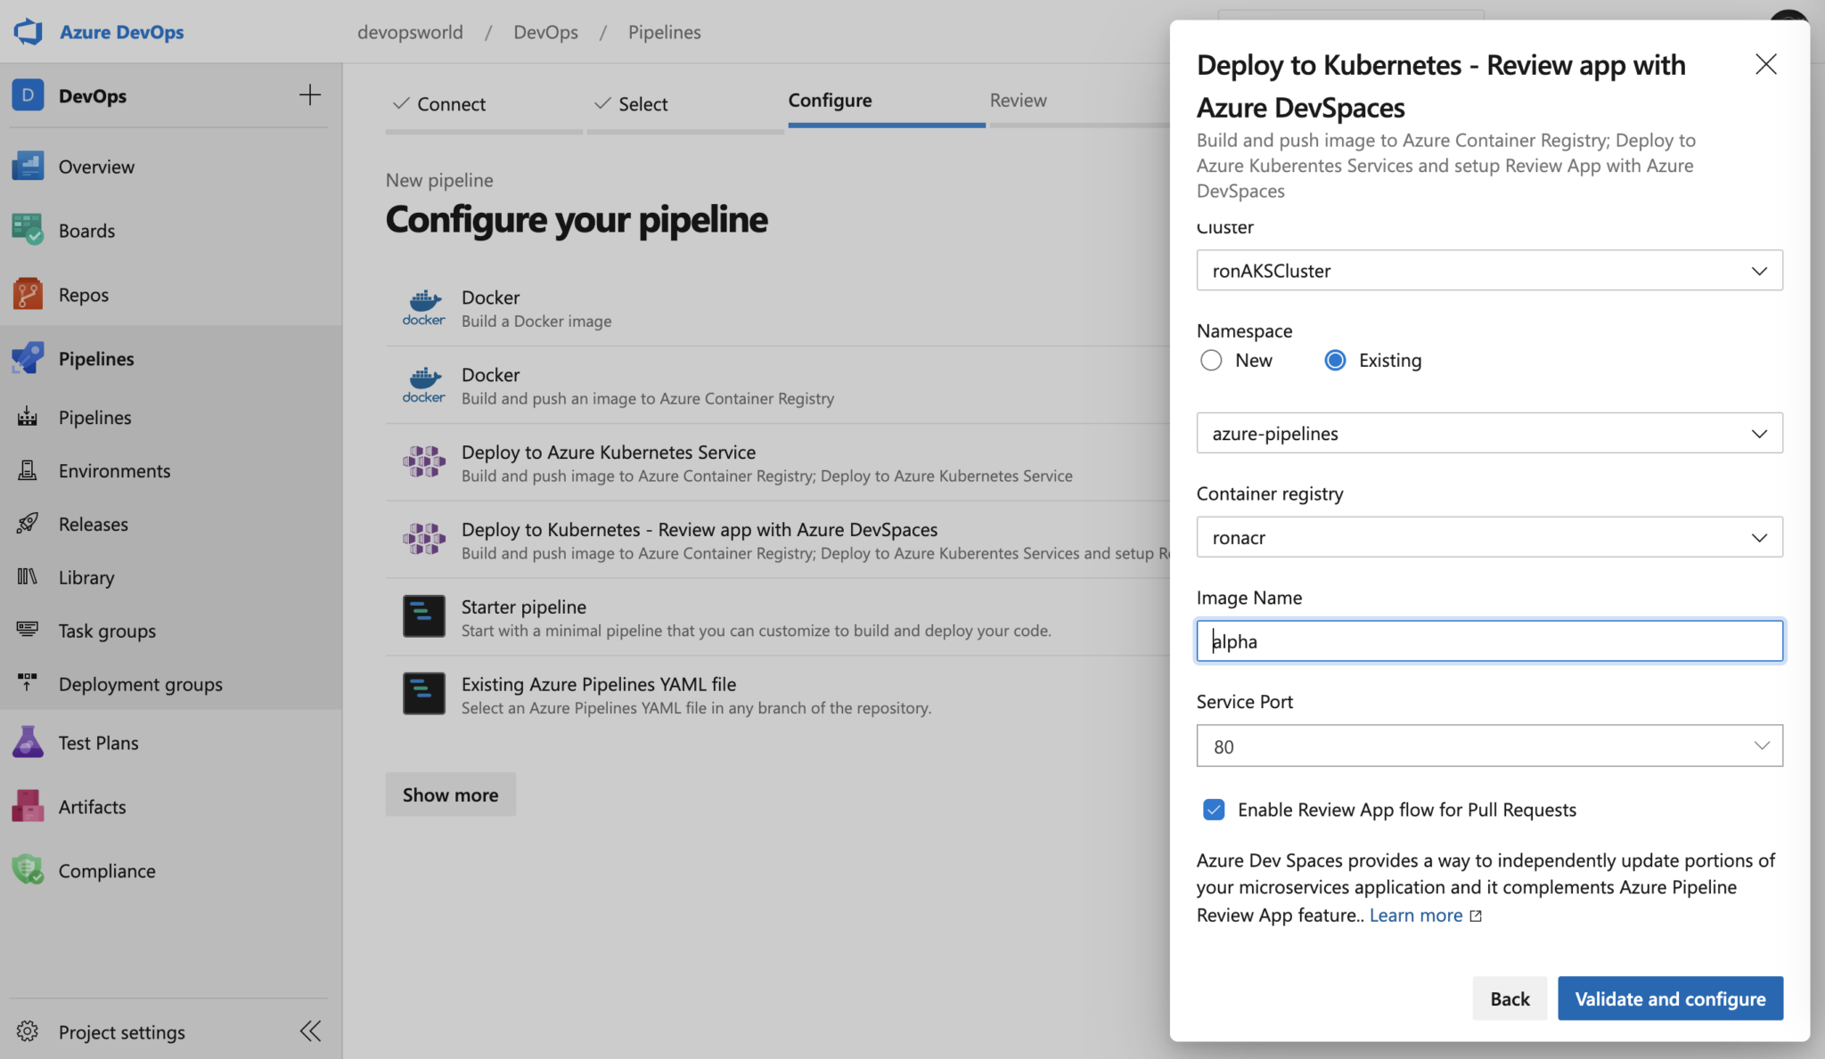This screenshot has width=1825, height=1059.
Task: Expand the ronAKSCluster cluster dropdown
Action: tap(1489, 271)
